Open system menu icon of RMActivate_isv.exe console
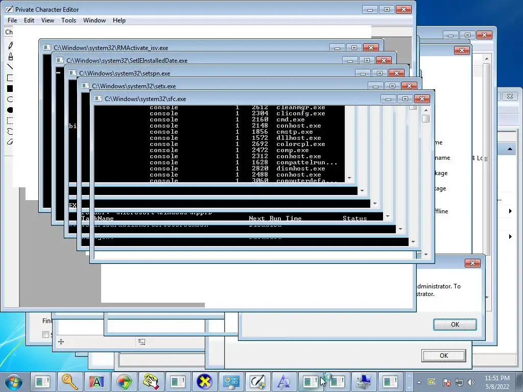 click(47, 47)
